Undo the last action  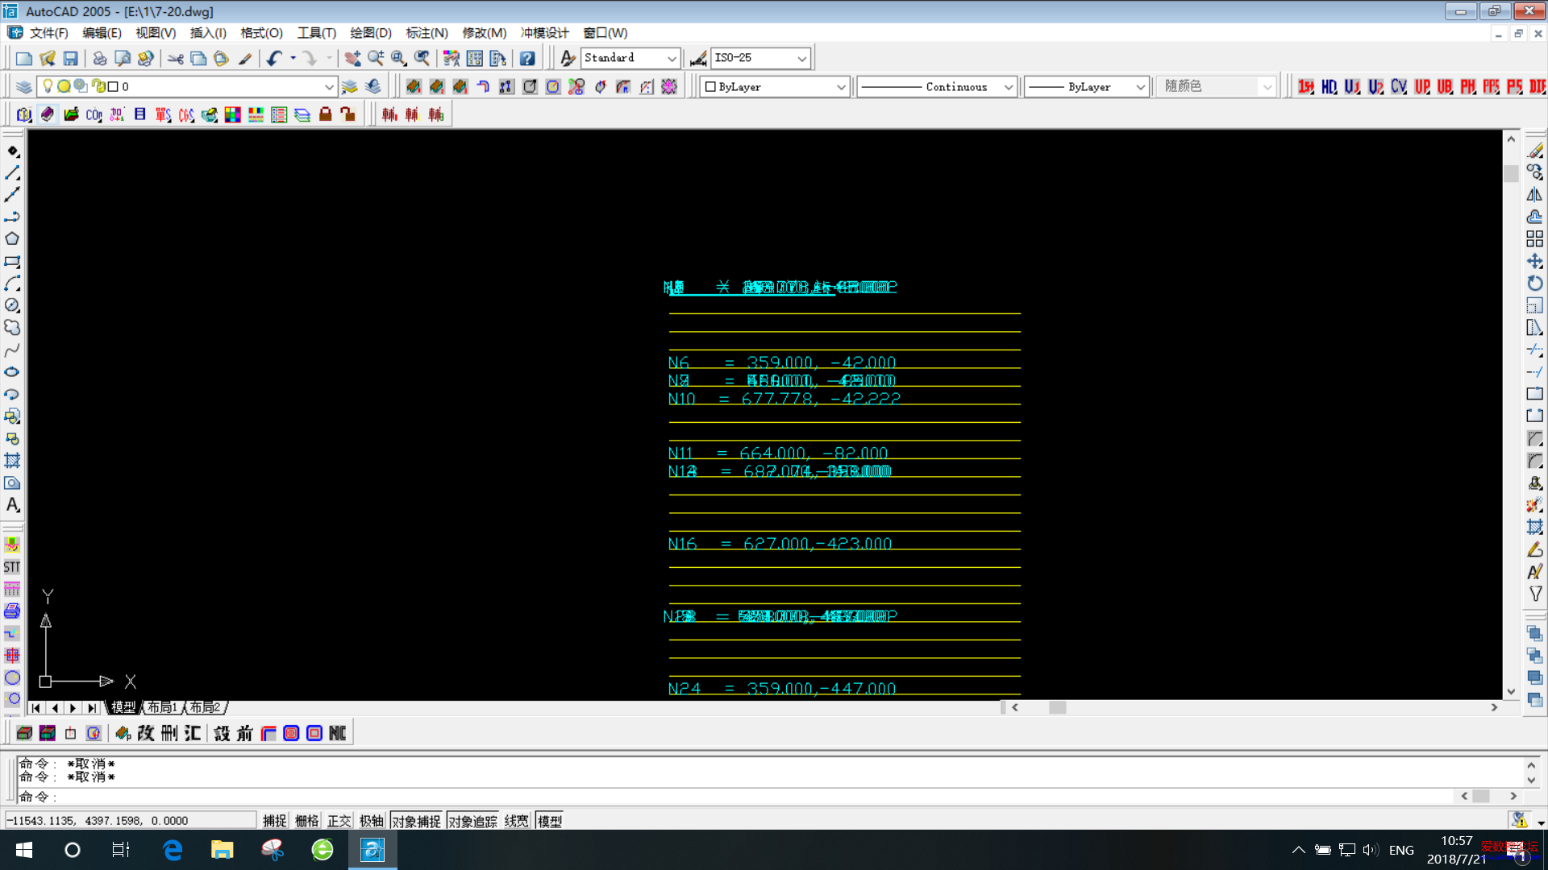[x=274, y=58]
